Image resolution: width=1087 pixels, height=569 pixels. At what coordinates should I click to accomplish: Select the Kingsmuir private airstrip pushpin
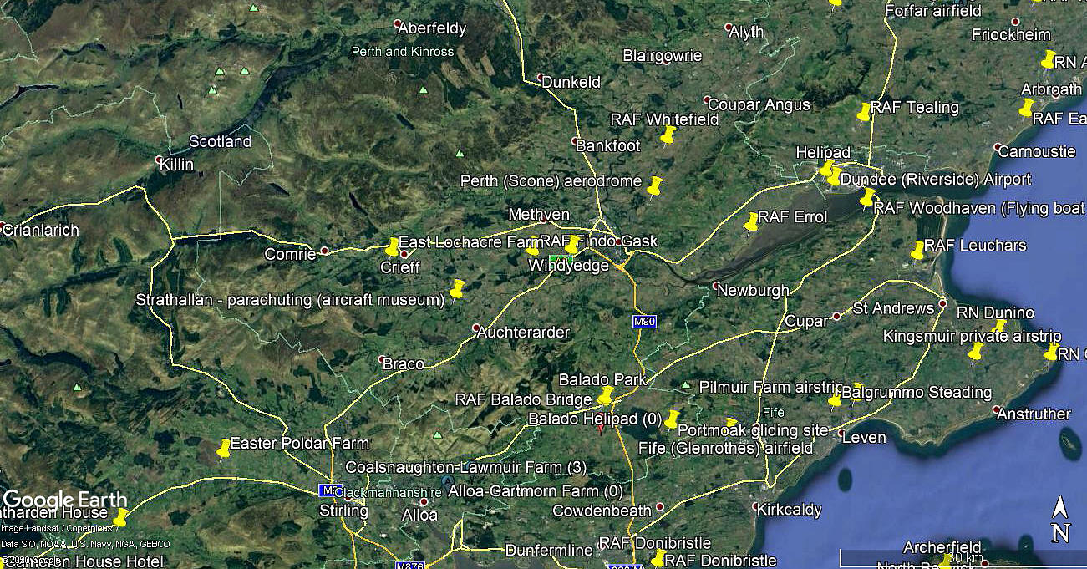[975, 352]
